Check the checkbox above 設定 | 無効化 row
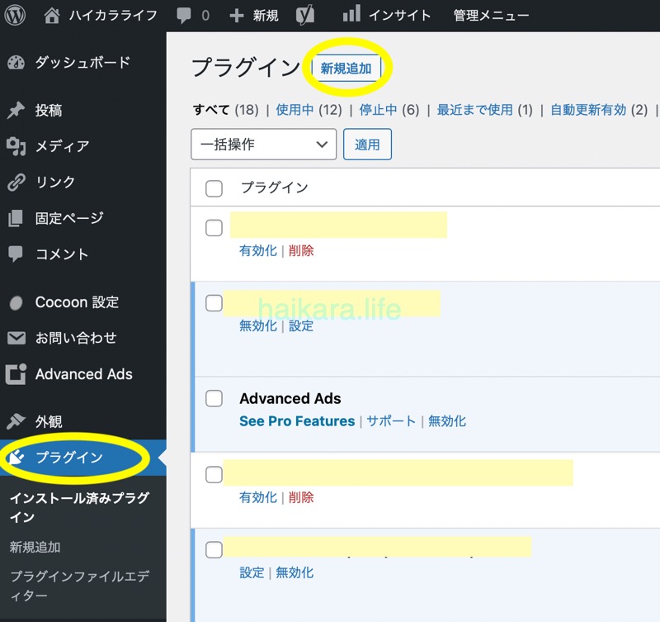 (214, 550)
